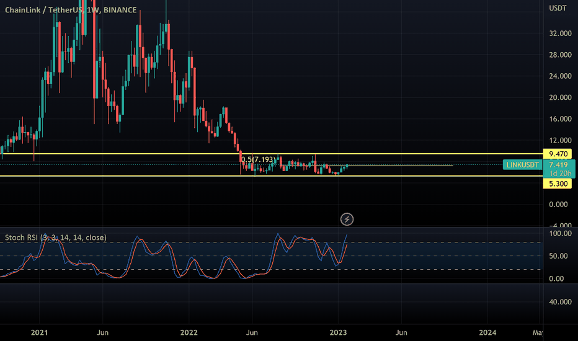
Task: Click the 16.000 price axis label
Action: point(560,118)
